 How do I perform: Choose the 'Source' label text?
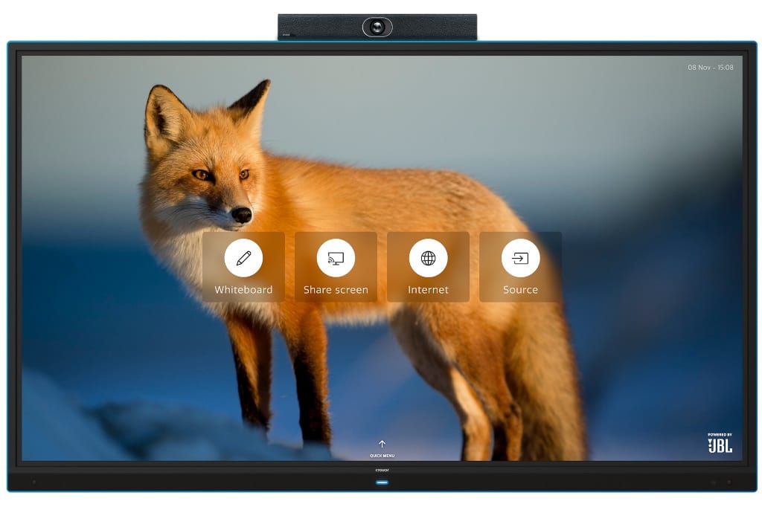pyautogui.click(x=520, y=290)
